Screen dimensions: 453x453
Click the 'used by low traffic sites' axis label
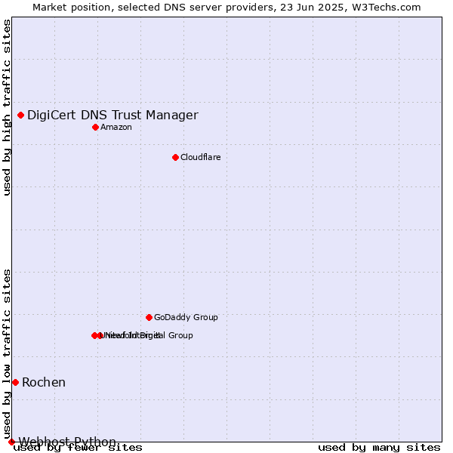coord(7,354)
